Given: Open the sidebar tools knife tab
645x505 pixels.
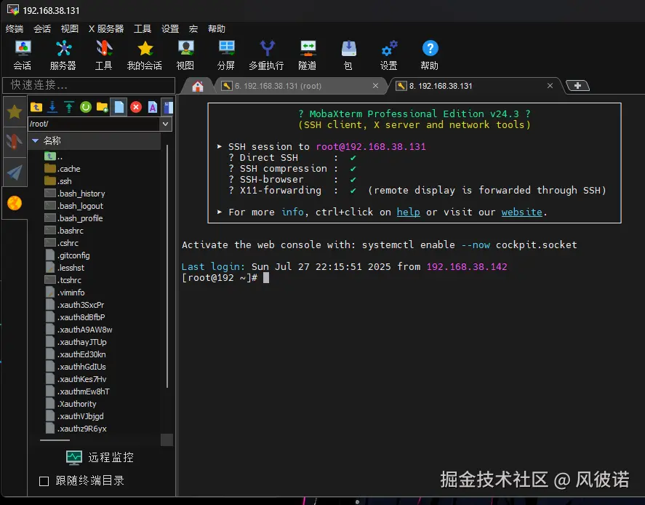Looking at the screenshot, I should coord(15,142).
